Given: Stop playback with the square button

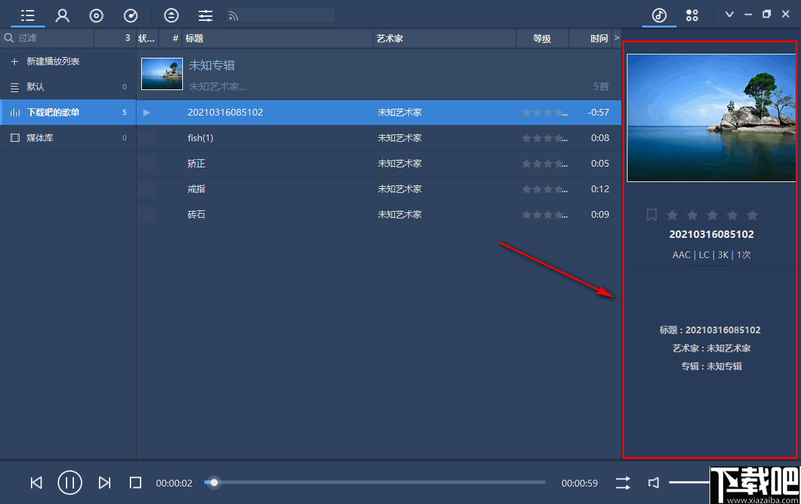Looking at the screenshot, I should click(x=135, y=482).
